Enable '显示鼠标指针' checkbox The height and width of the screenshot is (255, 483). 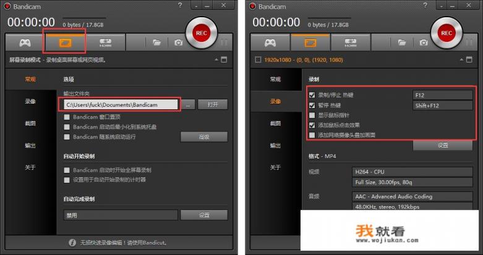[312, 115]
